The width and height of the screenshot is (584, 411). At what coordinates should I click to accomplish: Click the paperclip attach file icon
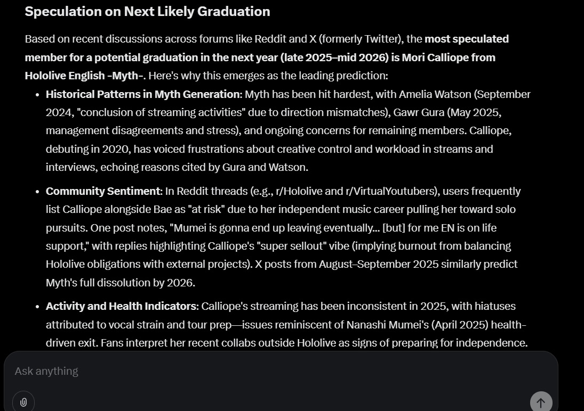click(23, 402)
